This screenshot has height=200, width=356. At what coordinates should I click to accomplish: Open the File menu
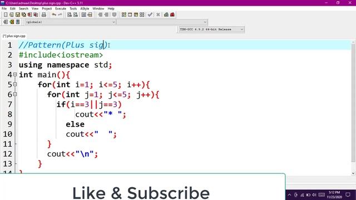click(4, 9)
